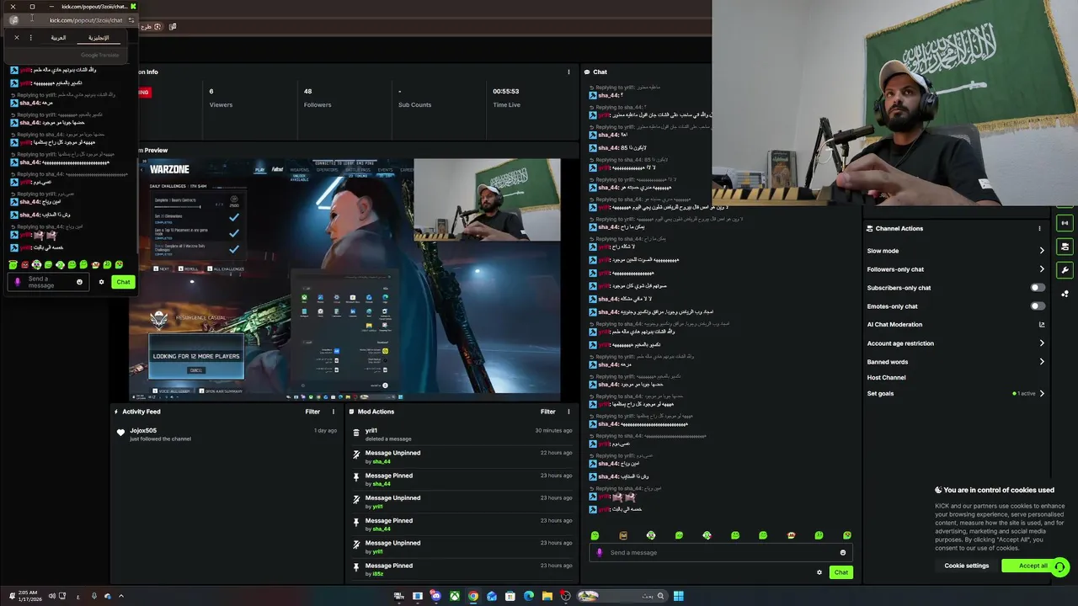Viewport: 1078px width, 606px height.
Task: Open emoji picker in popout chat input
Action: coord(80,282)
